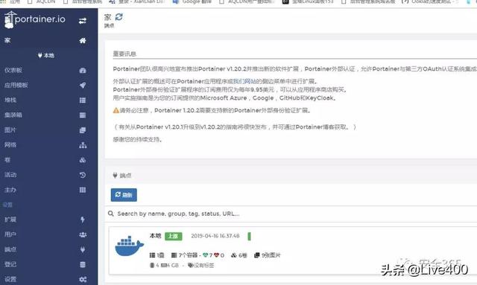Open the dashboard gauge icon
Viewport: 477px width, 285px height.
83,70
